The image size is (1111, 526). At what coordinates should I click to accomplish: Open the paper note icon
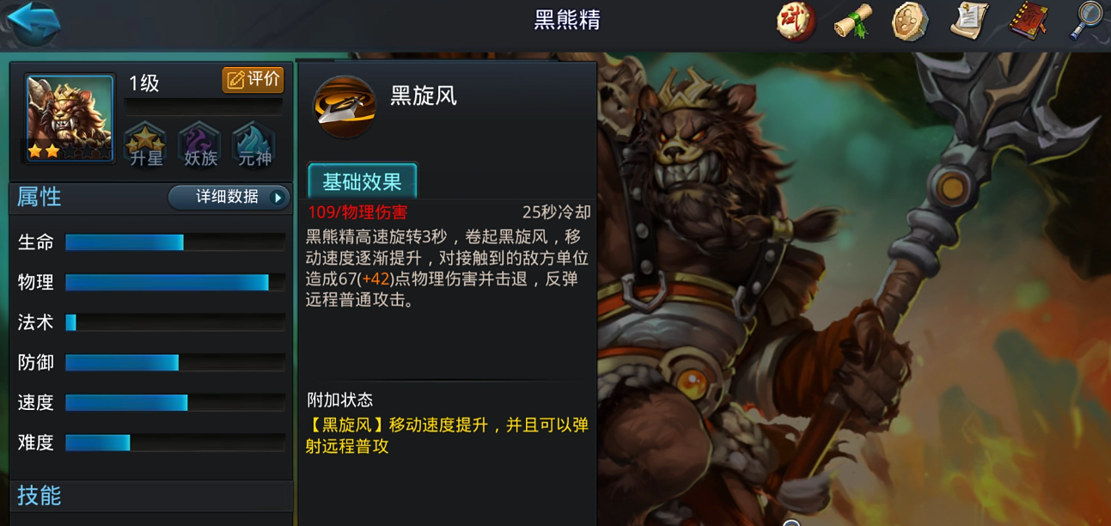pos(969,21)
